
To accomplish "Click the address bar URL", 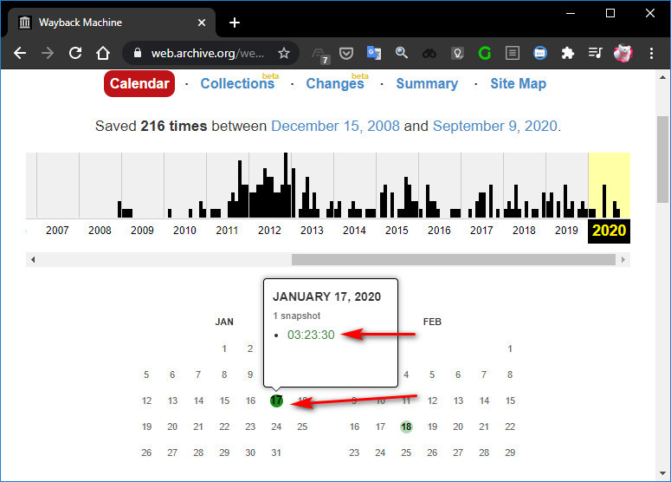I will pyautogui.click(x=207, y=53).
